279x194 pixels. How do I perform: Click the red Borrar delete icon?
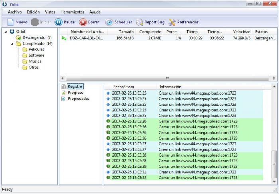pos(83,22)
